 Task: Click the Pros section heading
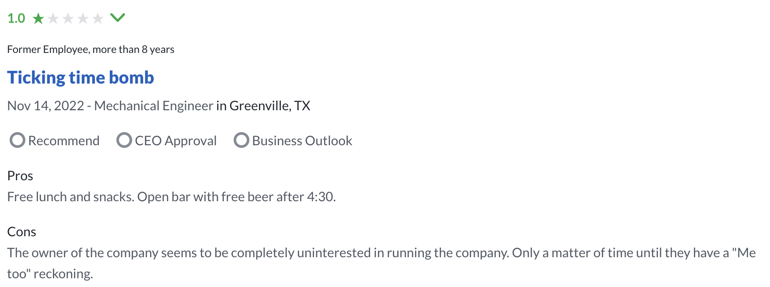(x=20, y=176)
